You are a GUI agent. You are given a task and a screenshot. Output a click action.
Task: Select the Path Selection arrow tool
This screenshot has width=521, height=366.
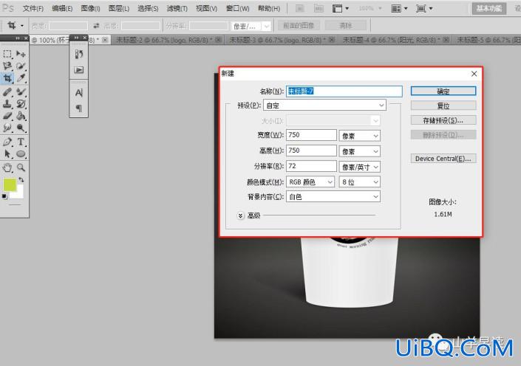pyautogui.click(x=7, y=154)
